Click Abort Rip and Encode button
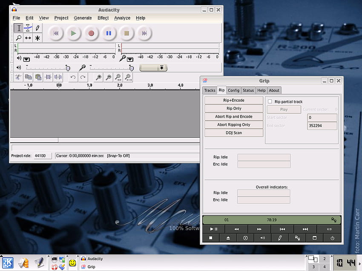This screenshot has width=362, height=271. tap(234, 116)
